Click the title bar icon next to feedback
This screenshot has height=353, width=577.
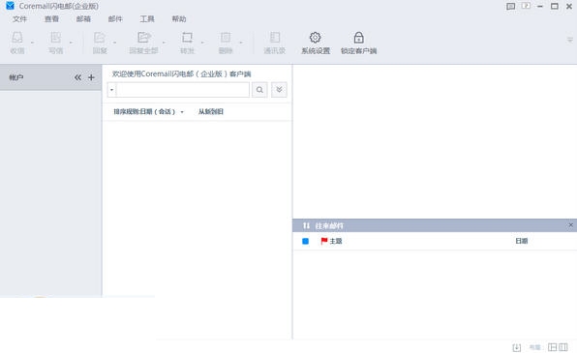click(526, 6)
